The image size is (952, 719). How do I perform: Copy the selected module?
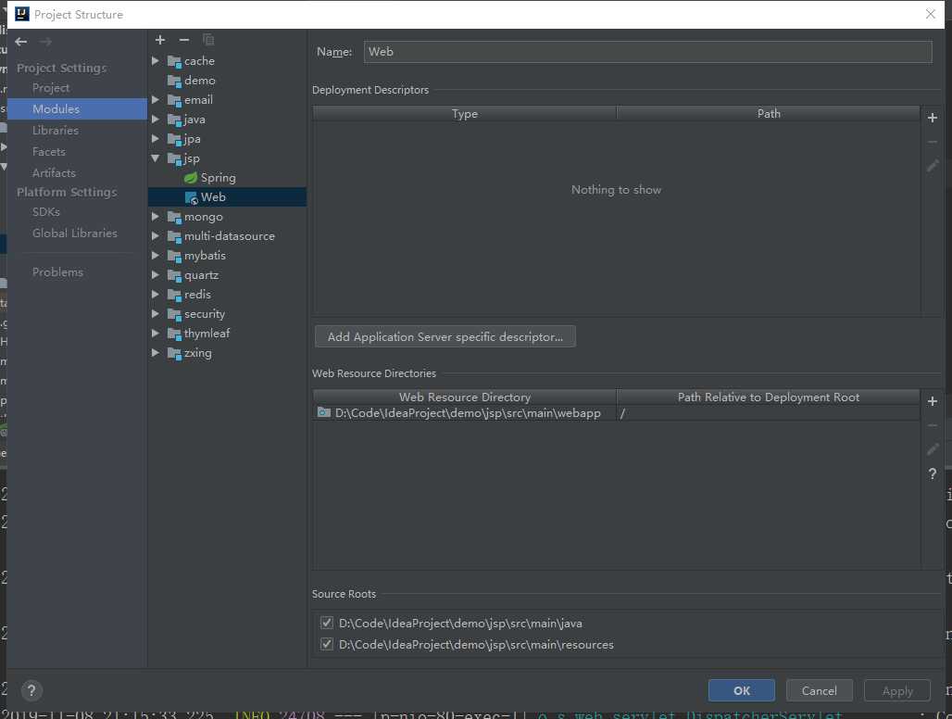[x=208, y=40]
